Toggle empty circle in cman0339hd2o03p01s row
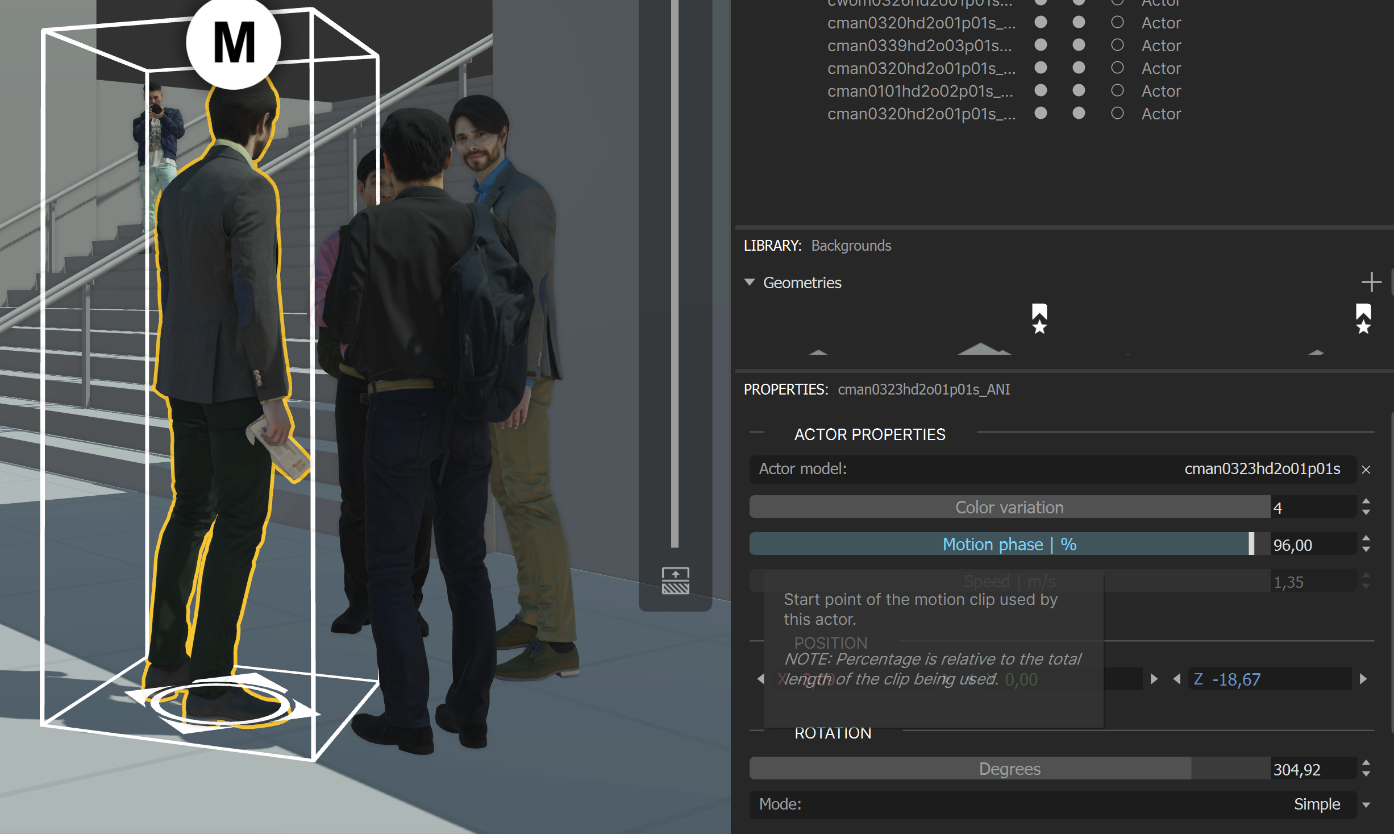Viewport: 1394px width, 834px height. [1117, 44]
